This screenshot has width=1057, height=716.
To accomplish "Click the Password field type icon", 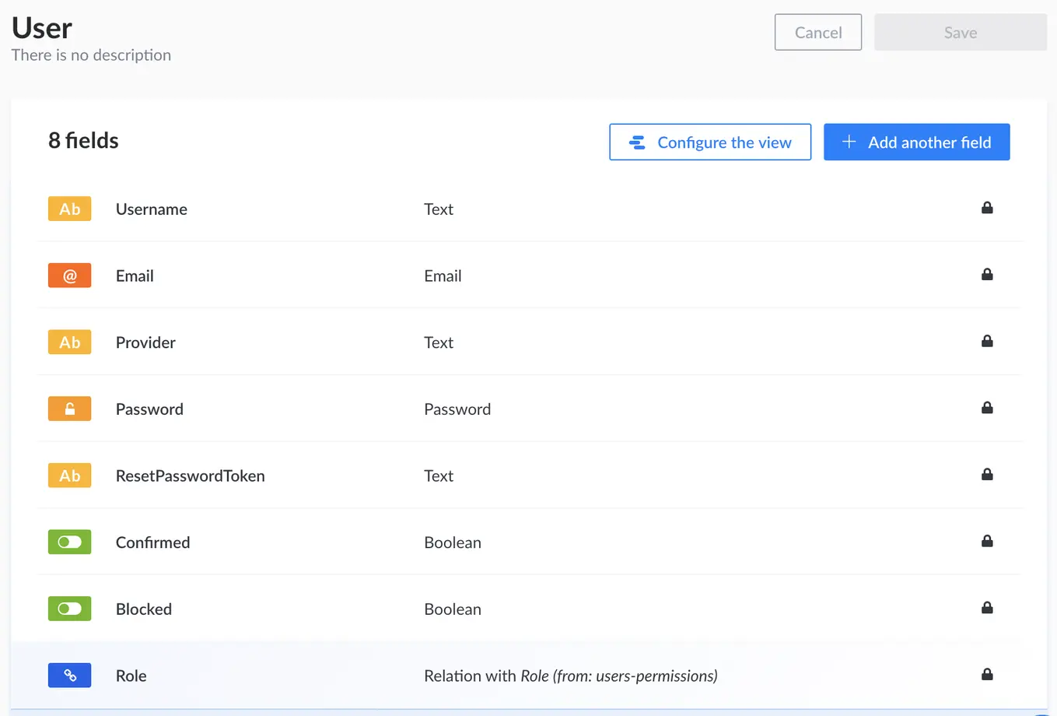I will [x=69, y=409].
